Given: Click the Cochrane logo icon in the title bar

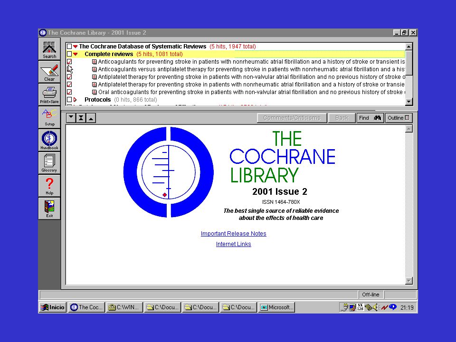Looking at the screenshot, I should pos(43,33).
